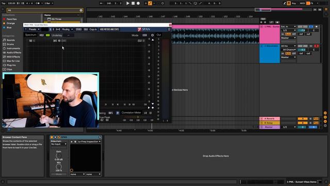
Task: Open Master output dropdown on the pink PML track
Action: pyautogui.click(x=288, y=38)
